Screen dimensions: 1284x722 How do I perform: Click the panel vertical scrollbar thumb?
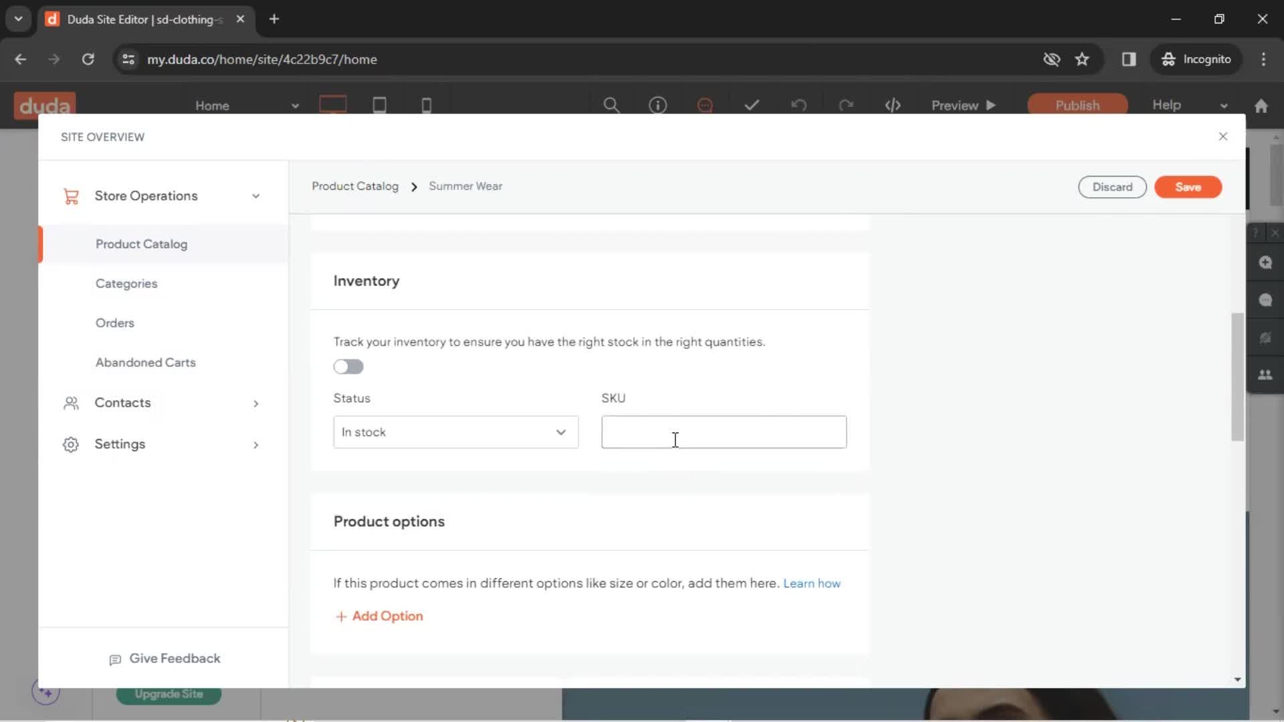pos(1237,377)
